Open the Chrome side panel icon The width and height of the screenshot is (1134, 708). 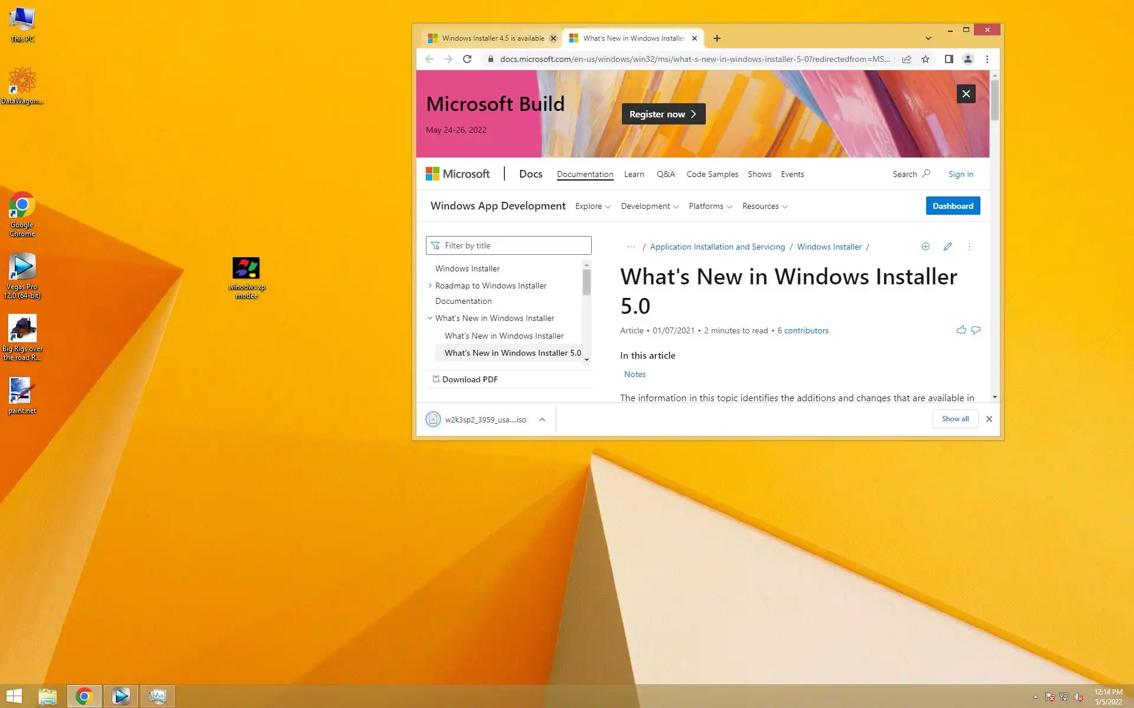point(949,59)
